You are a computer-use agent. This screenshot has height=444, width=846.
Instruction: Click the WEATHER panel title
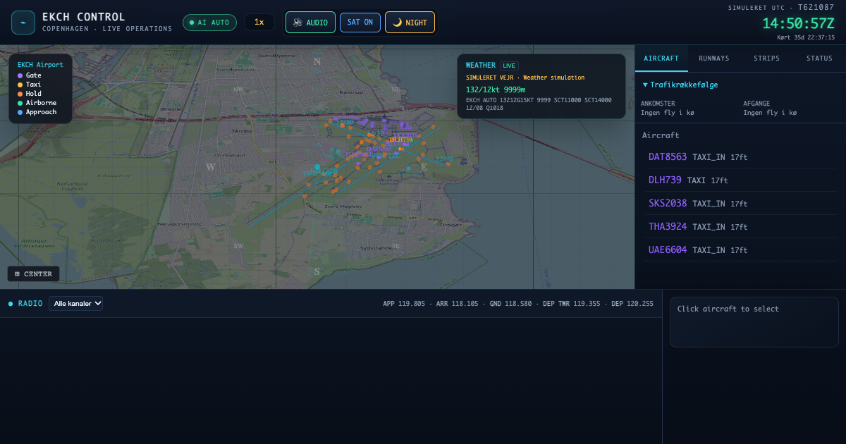(481, 66)
